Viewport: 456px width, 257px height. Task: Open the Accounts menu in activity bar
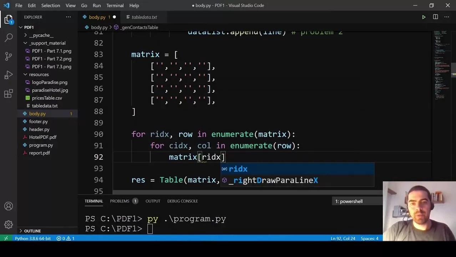pos(8,206)
